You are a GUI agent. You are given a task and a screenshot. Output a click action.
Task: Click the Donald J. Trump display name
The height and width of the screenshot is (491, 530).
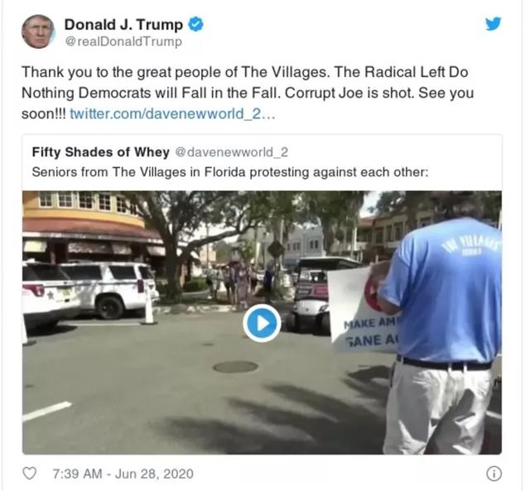tap(123, 25)
